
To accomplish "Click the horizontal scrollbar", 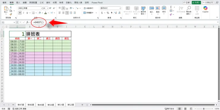I will point(153,105).
